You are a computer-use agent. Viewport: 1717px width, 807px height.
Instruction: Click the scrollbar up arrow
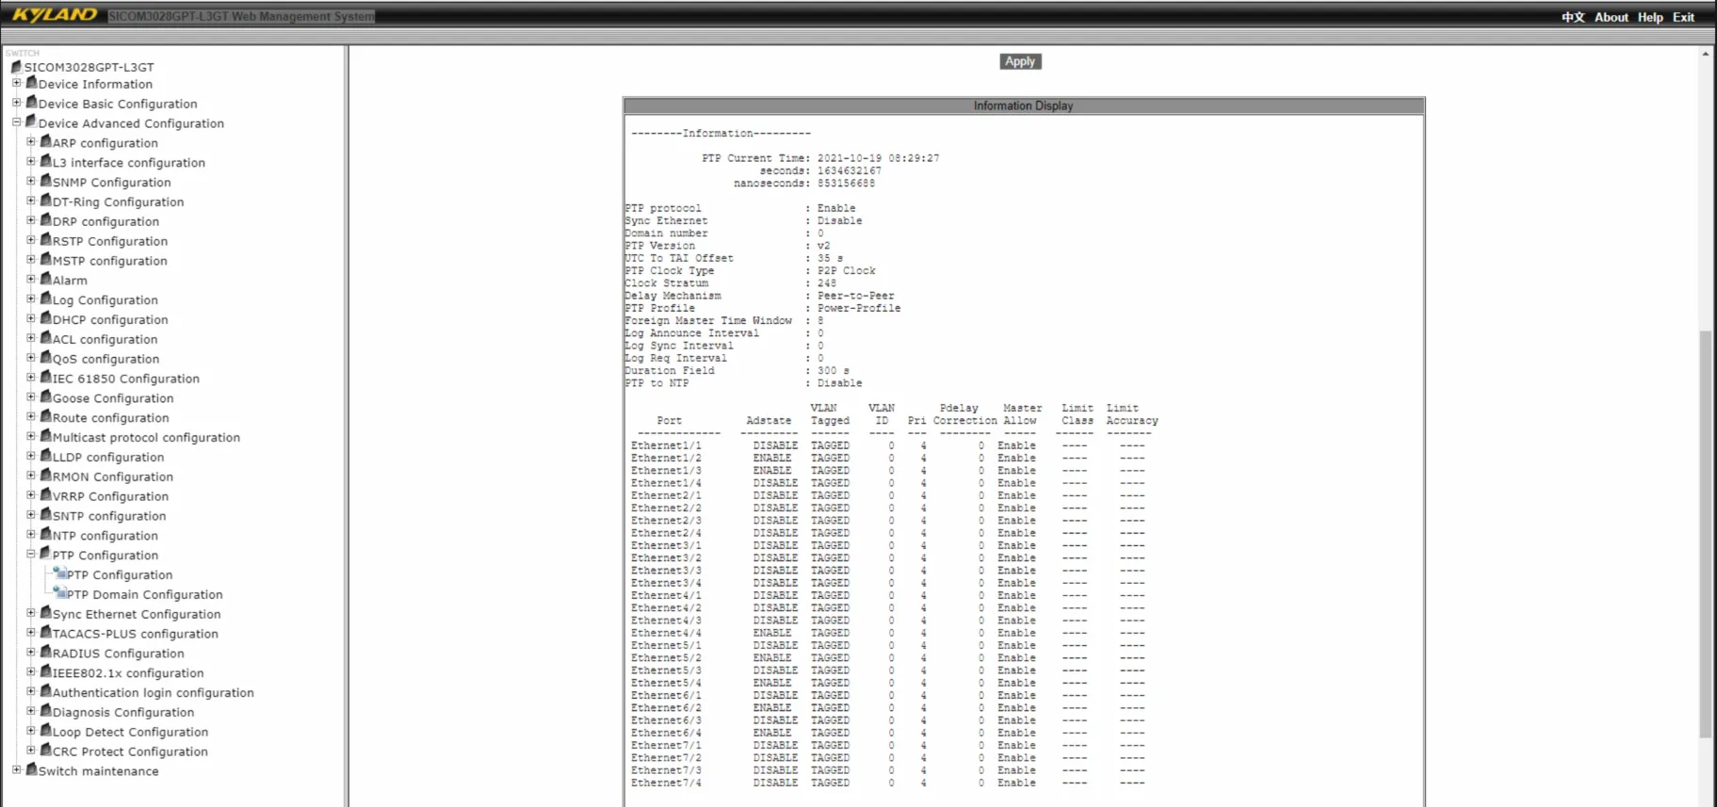click(x=1706, y=54)
